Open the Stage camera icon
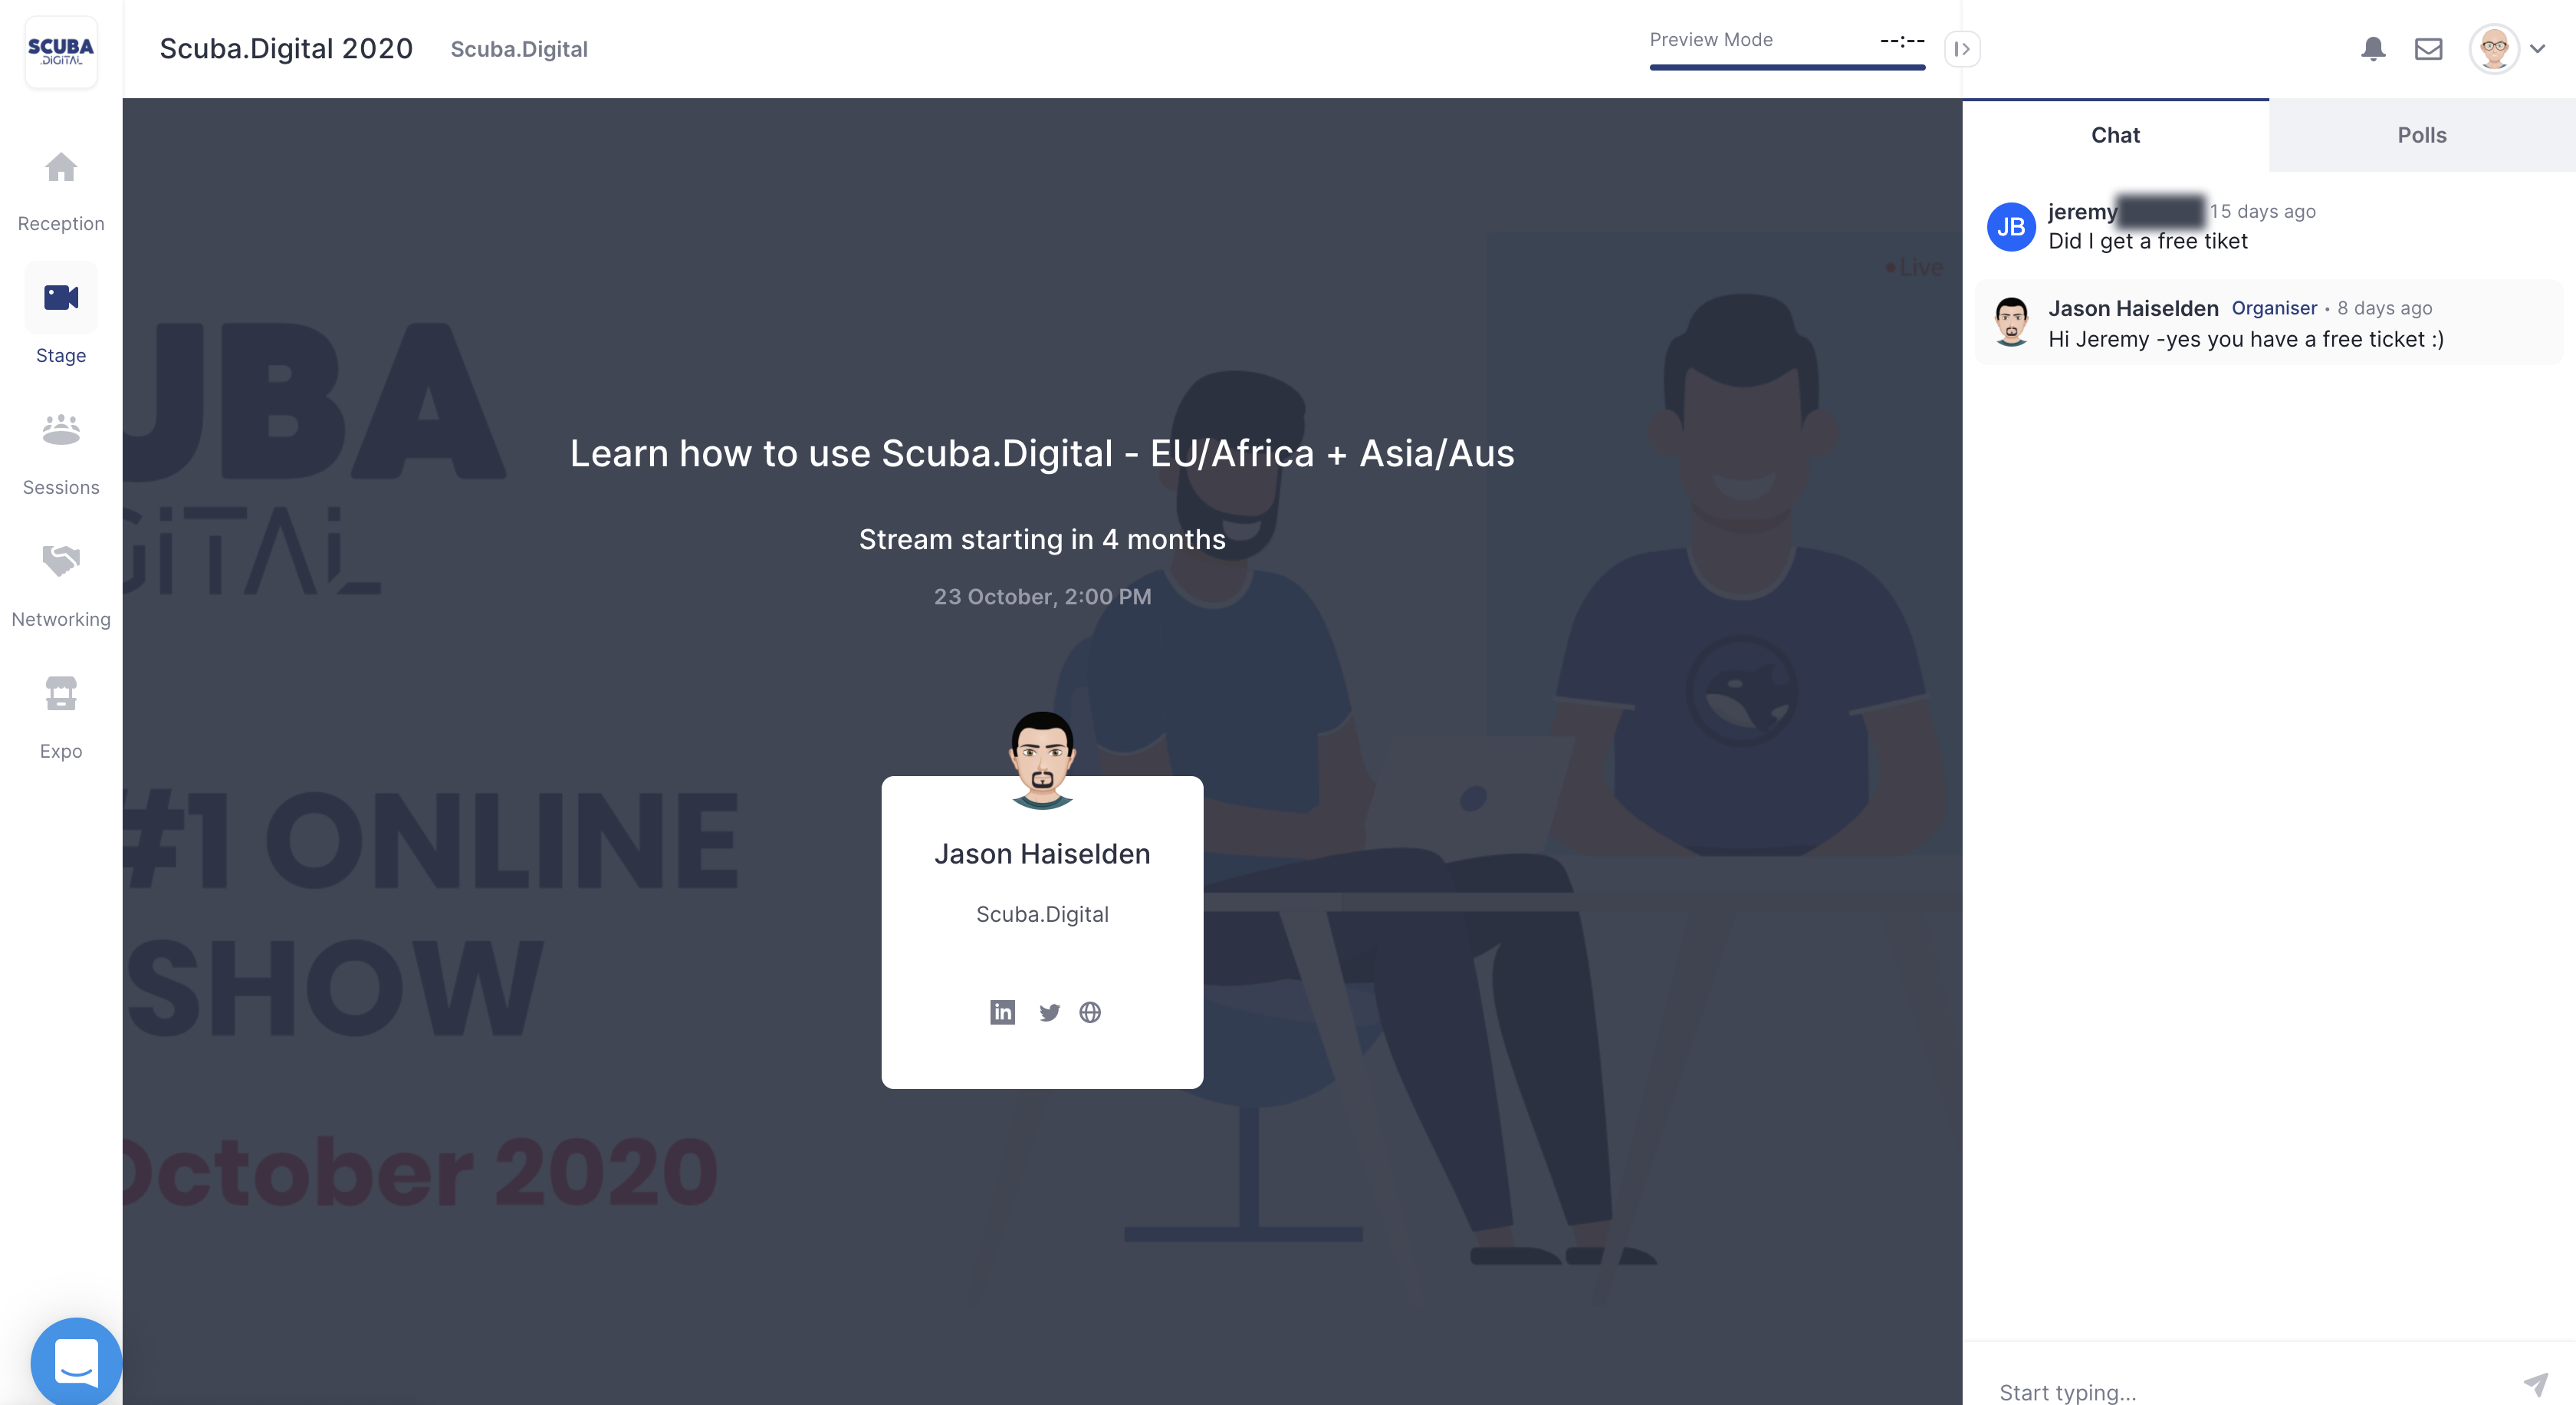 [x=61, y=297]
